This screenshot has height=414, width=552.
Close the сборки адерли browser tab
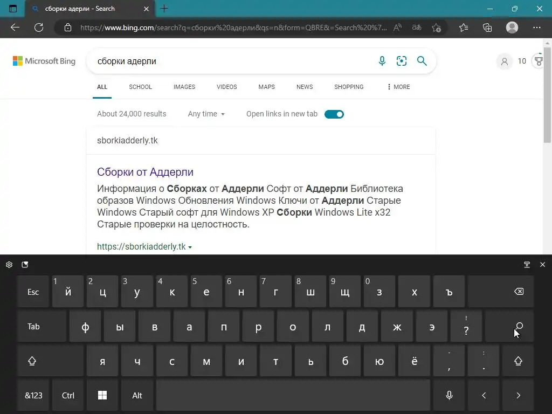[x=146, y=9]
